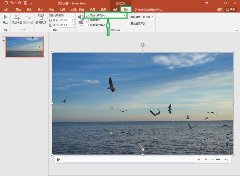Click the Play preview icon in ribbon

[5, 17]
